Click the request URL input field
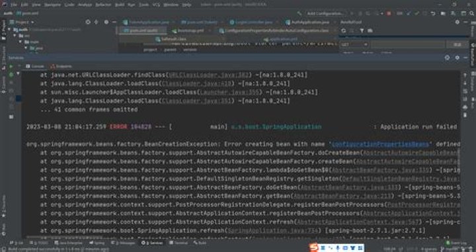The image size is (476, 252). click(408, 44)
